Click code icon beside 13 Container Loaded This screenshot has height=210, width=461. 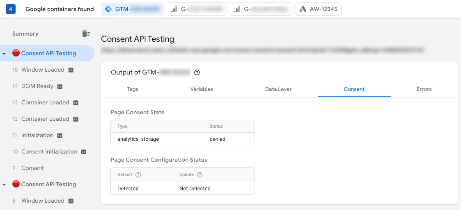76,103
